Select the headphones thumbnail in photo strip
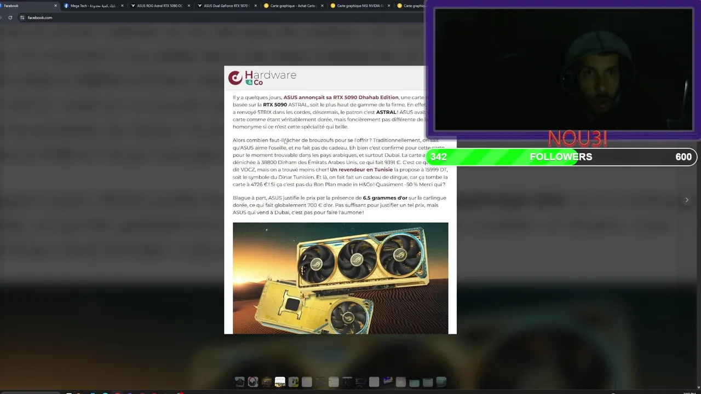The image size is (701, 394). click(x=253, y=382)
